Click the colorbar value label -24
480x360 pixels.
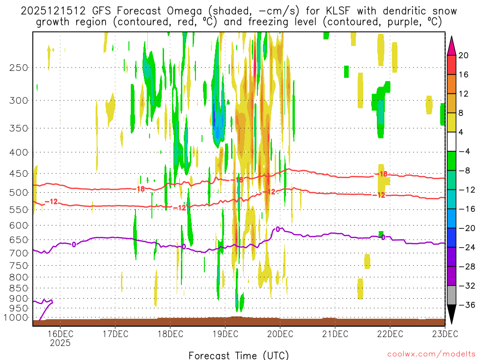(467, 247)
